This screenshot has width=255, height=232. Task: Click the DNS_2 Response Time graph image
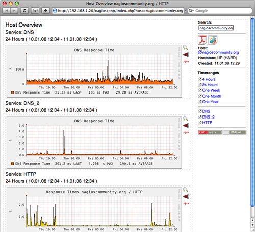pyautogui.click(x=94, y=143)
